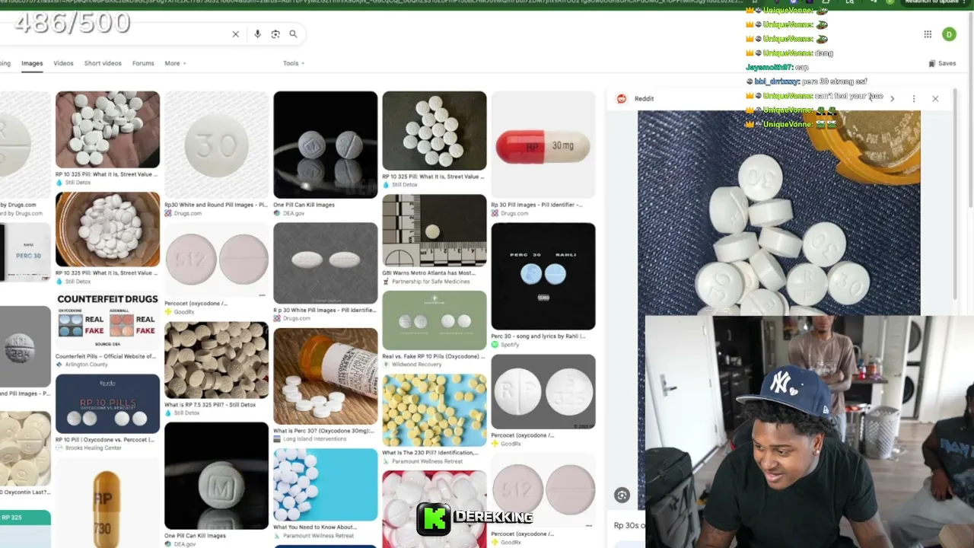Click the Reddit source icon in preview
974x548 pixels.
622,99
